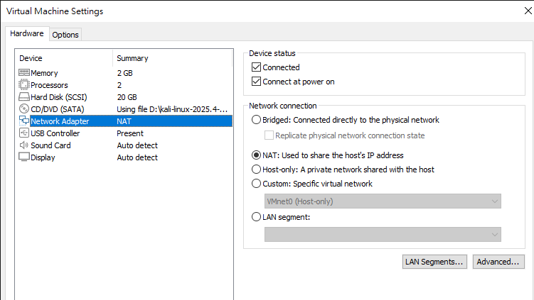The width and height of the screenshot is (534, 300).
Task: Select Bridged network connection option
Action: pos(257,120)
